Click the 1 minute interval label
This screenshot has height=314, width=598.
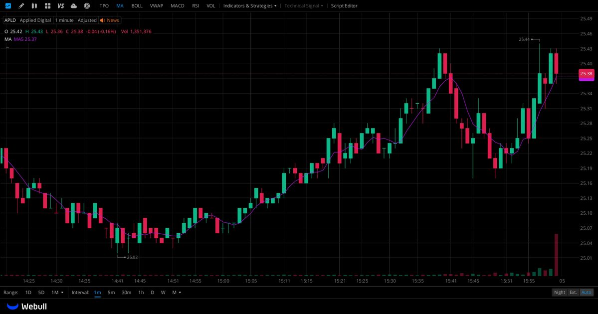click(64, 20)
